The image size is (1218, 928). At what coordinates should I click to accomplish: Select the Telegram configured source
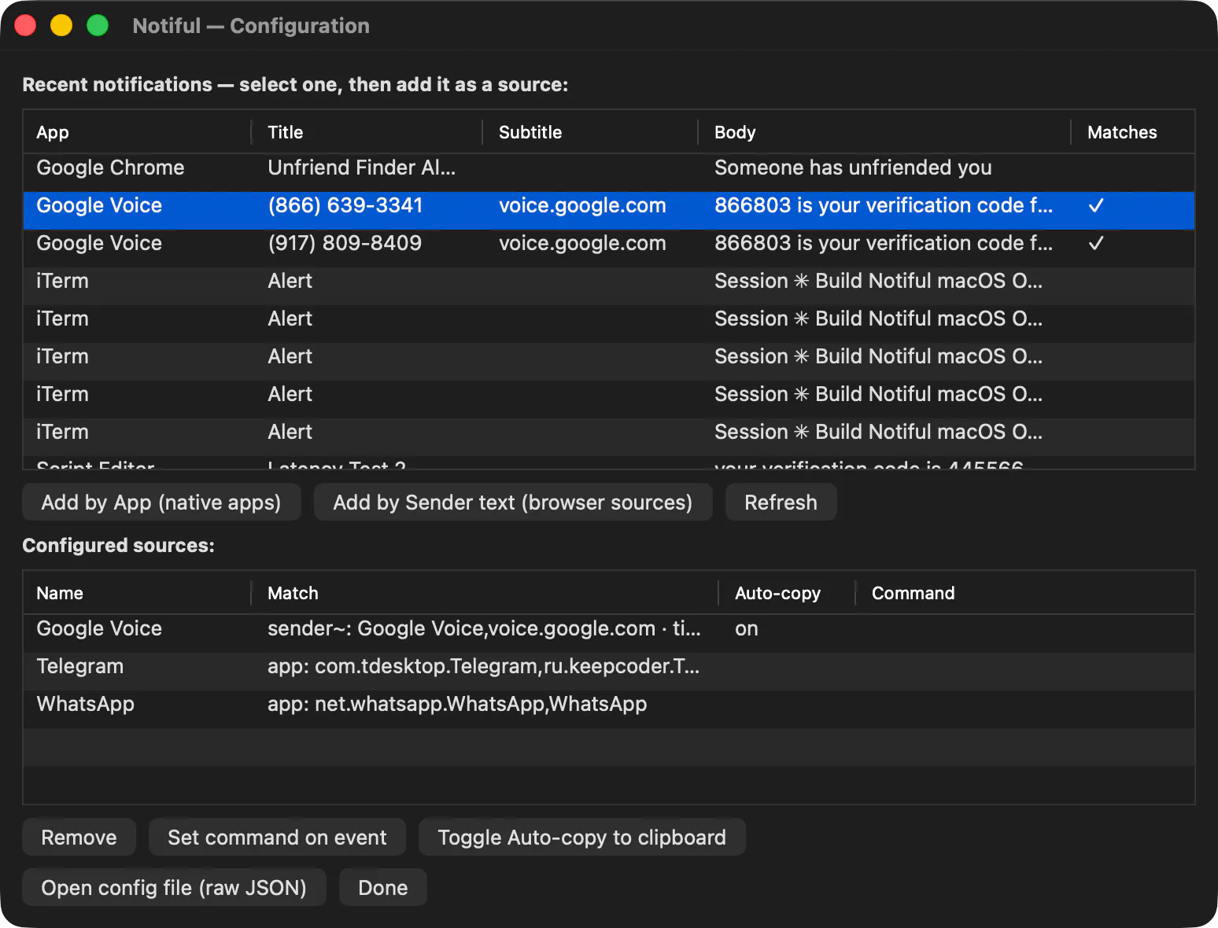click(609, 671)
